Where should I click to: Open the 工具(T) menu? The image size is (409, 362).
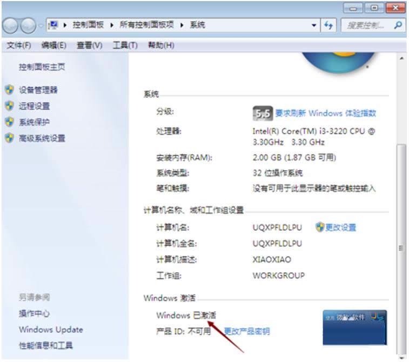(125, 45)
